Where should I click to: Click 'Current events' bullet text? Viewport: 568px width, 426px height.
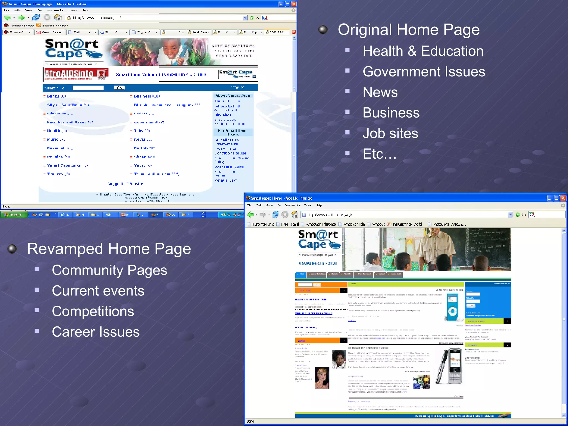[x=98, y=291]
